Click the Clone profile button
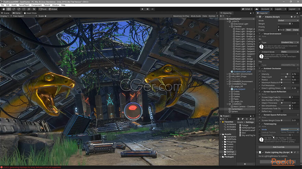Viewport: 302px width, 169px height. [x=295, y=30]
